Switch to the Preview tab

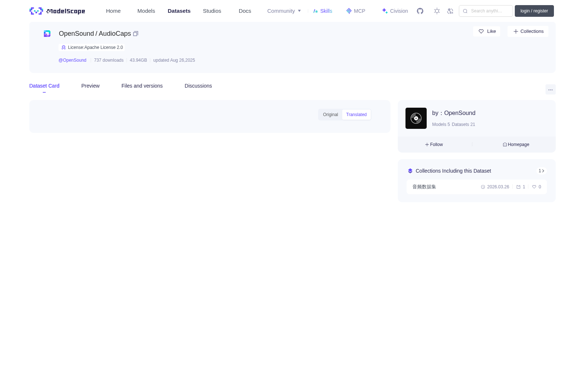coord(90,86)
